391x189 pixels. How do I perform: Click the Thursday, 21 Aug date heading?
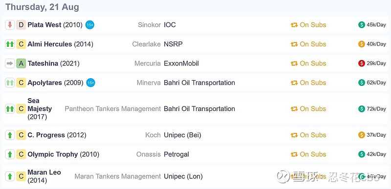(42, 7)
